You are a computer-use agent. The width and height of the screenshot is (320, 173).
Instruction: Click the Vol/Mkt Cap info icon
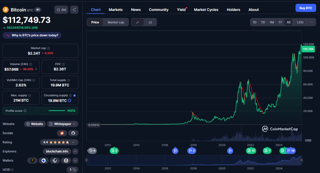click(34, 80)
